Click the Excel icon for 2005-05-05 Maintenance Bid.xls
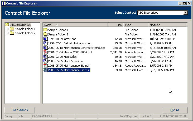Screen dimensions: 193x121 45,70
